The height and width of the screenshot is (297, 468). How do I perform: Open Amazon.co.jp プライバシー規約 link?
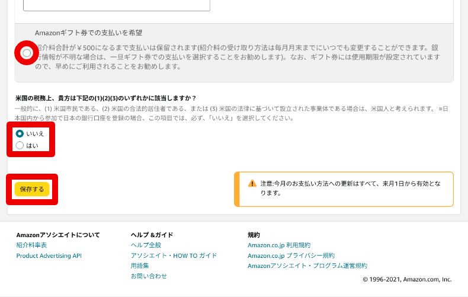click(x=291, y=256)
